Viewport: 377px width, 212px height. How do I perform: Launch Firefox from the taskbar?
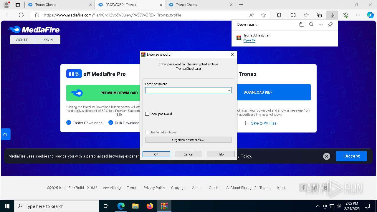click(x=150, y=206)
